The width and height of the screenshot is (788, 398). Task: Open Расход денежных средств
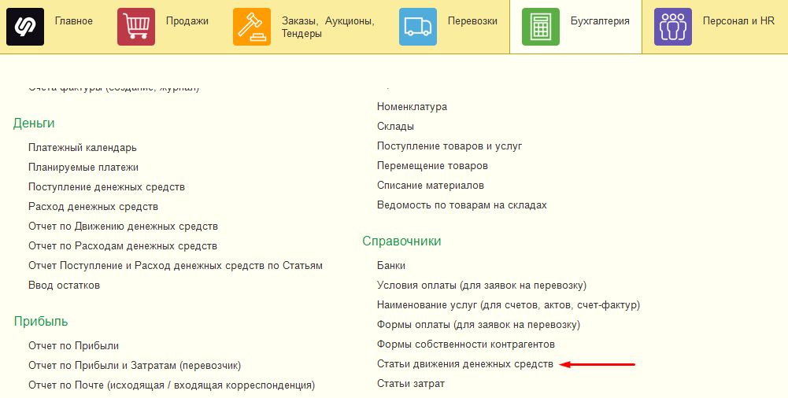coord(93,206)
